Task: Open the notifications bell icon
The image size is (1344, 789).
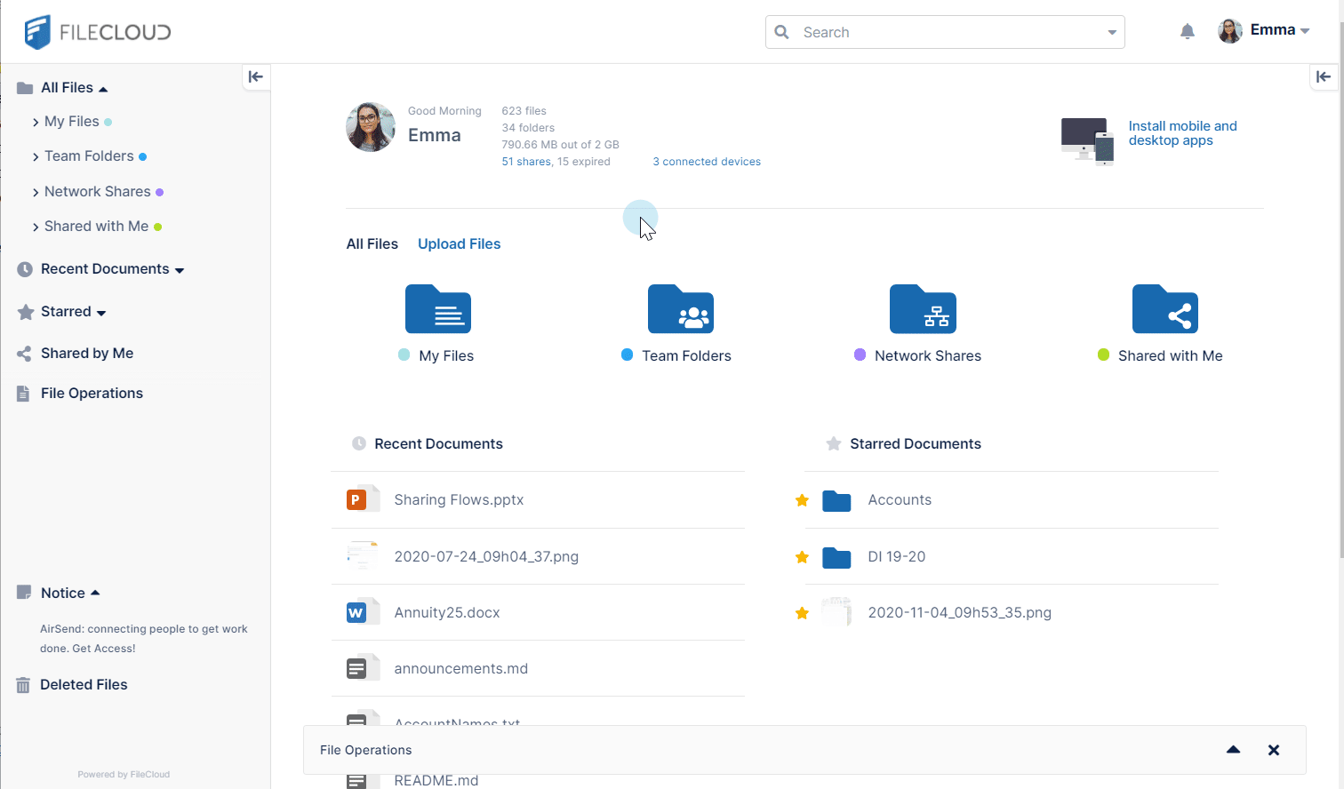Action: (x=1187, y=32)
